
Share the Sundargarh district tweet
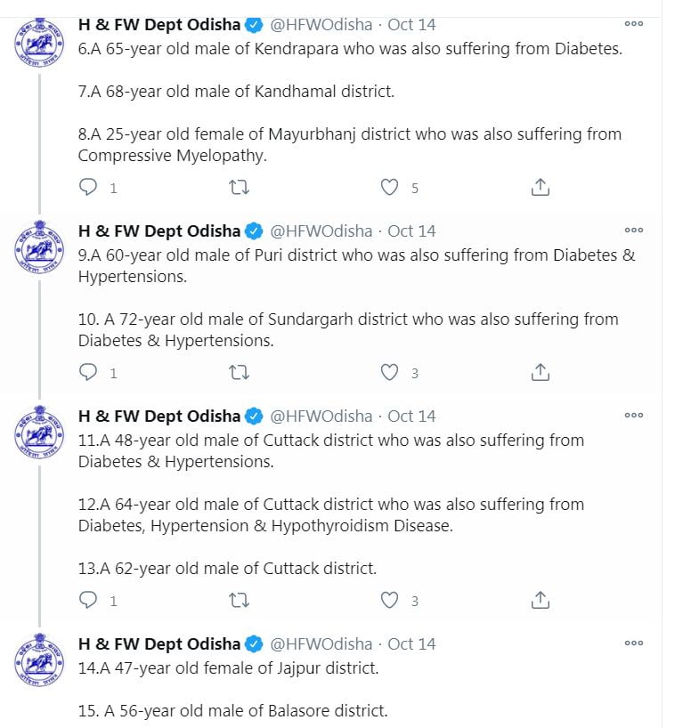pyautogui.click(x=540, y=373)
